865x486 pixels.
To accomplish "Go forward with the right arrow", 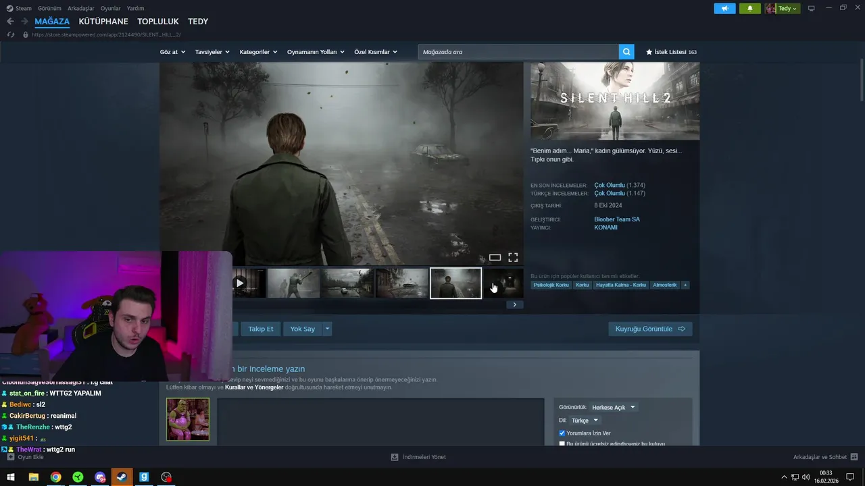I will click(24, 22).
